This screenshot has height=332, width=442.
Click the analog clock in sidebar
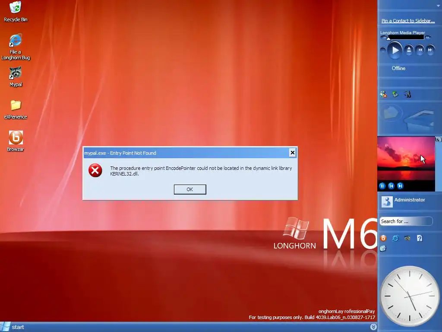click(x=409, y=296)
